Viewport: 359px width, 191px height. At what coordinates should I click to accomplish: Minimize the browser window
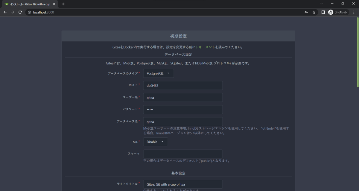tap(332, 4)
